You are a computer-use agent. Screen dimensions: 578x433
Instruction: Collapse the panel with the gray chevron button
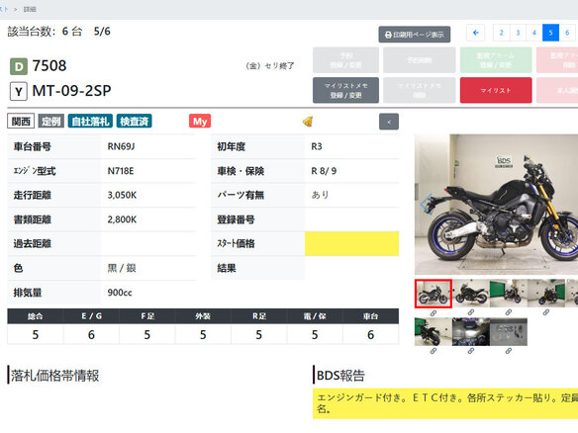[389, 122]
